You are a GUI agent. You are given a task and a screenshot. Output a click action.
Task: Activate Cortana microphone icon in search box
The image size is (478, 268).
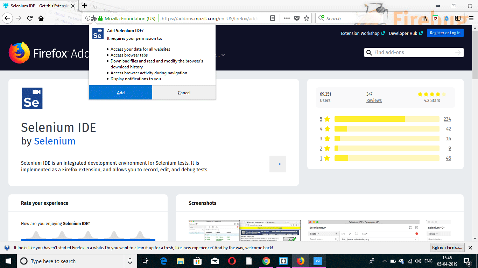tap(130, 261)
